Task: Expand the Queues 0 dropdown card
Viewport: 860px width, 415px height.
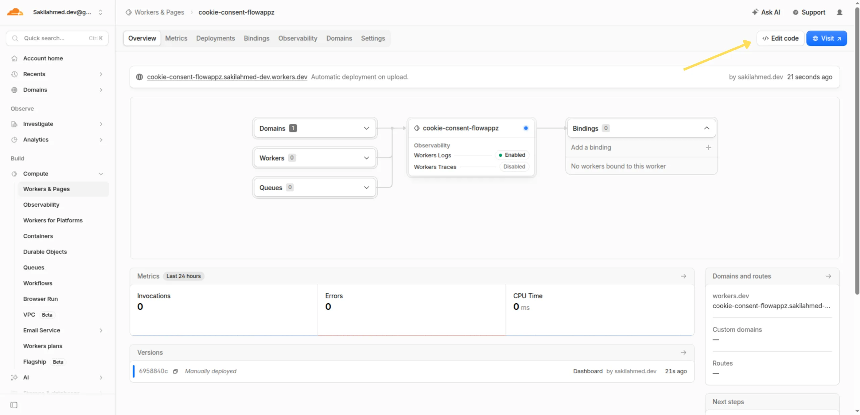Action: 315,187
